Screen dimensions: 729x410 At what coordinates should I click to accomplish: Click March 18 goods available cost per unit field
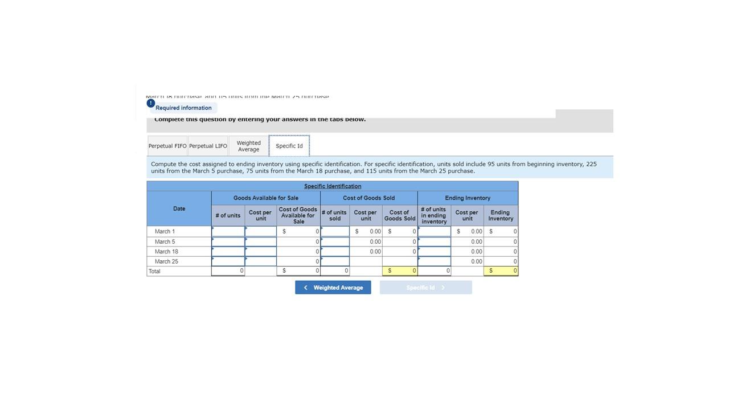tap(261, 251)
